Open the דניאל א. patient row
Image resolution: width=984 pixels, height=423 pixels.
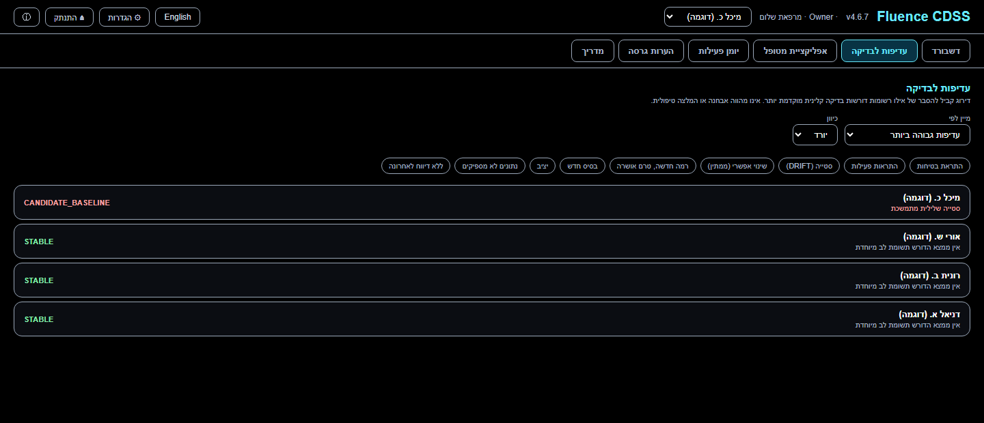[492, 319]
